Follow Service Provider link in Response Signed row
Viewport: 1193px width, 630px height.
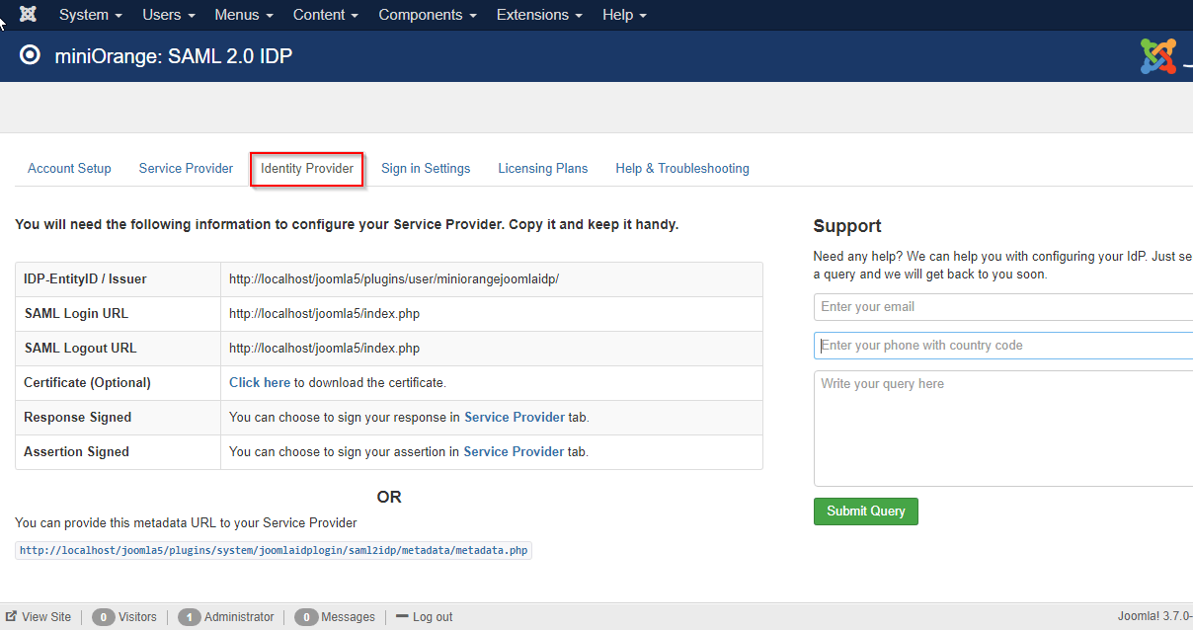tap(515, 417)
